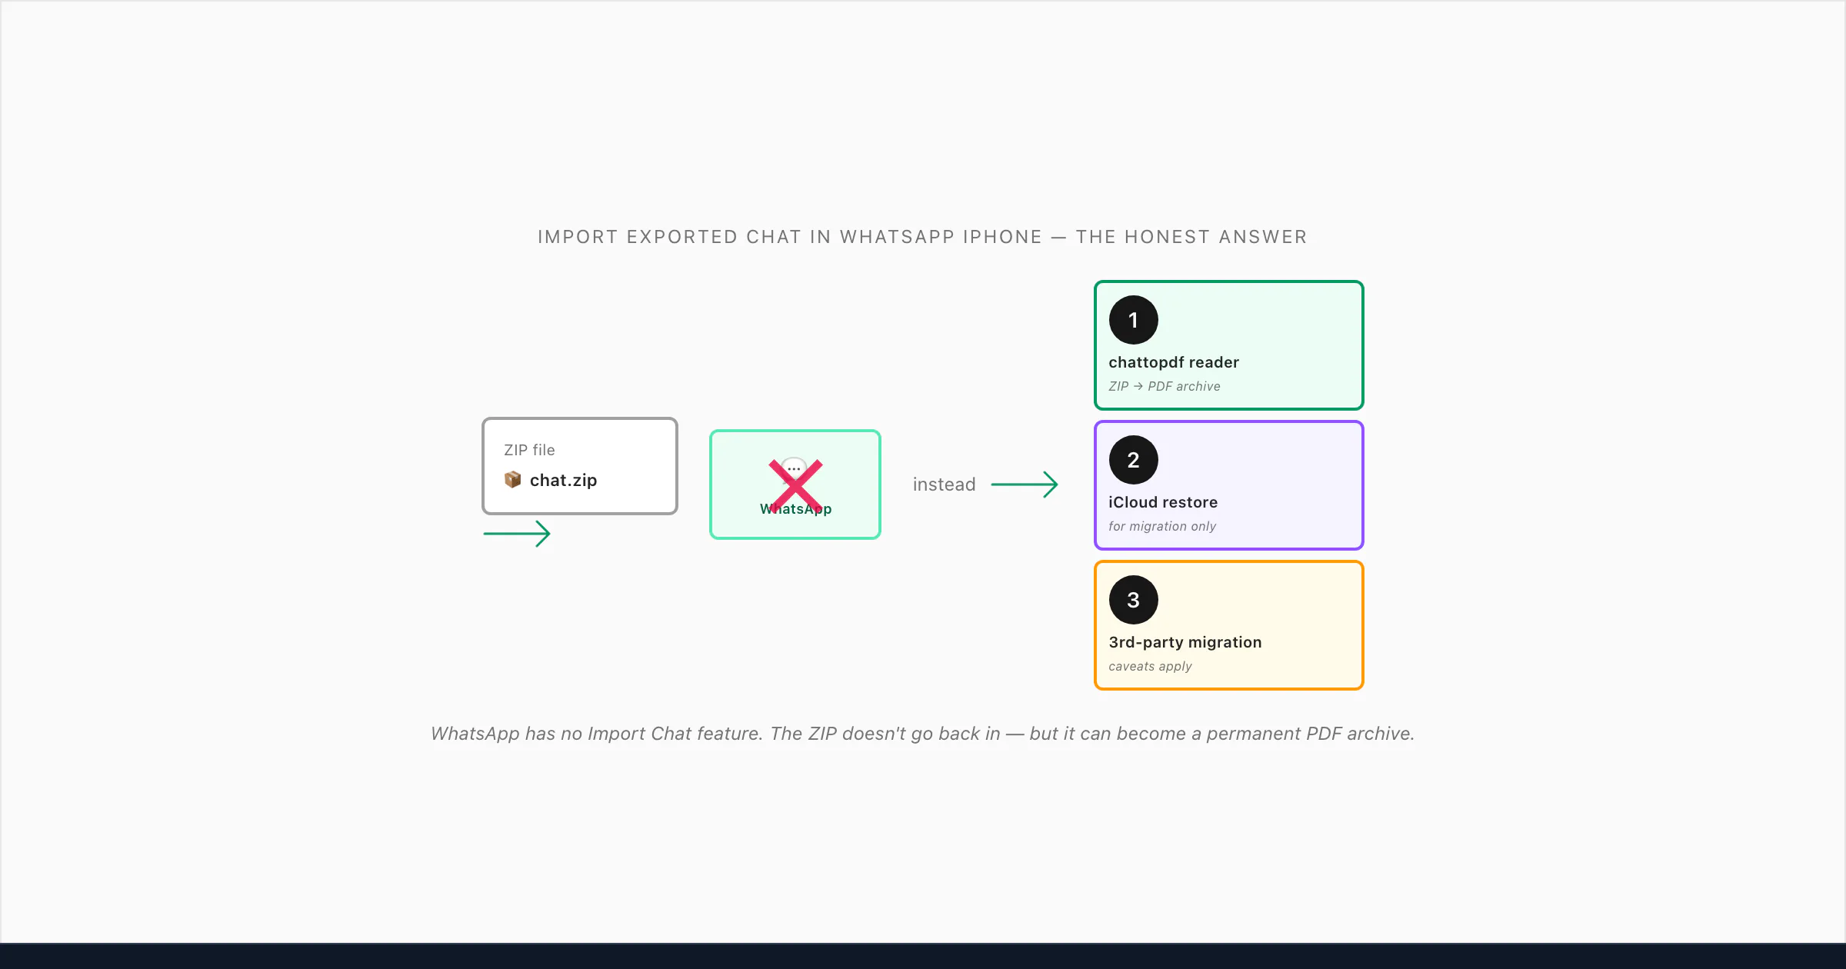Viewport: 1846px width, 969px height.
Task: Click the diagram title heading
Action: click(x=922, y=237)
